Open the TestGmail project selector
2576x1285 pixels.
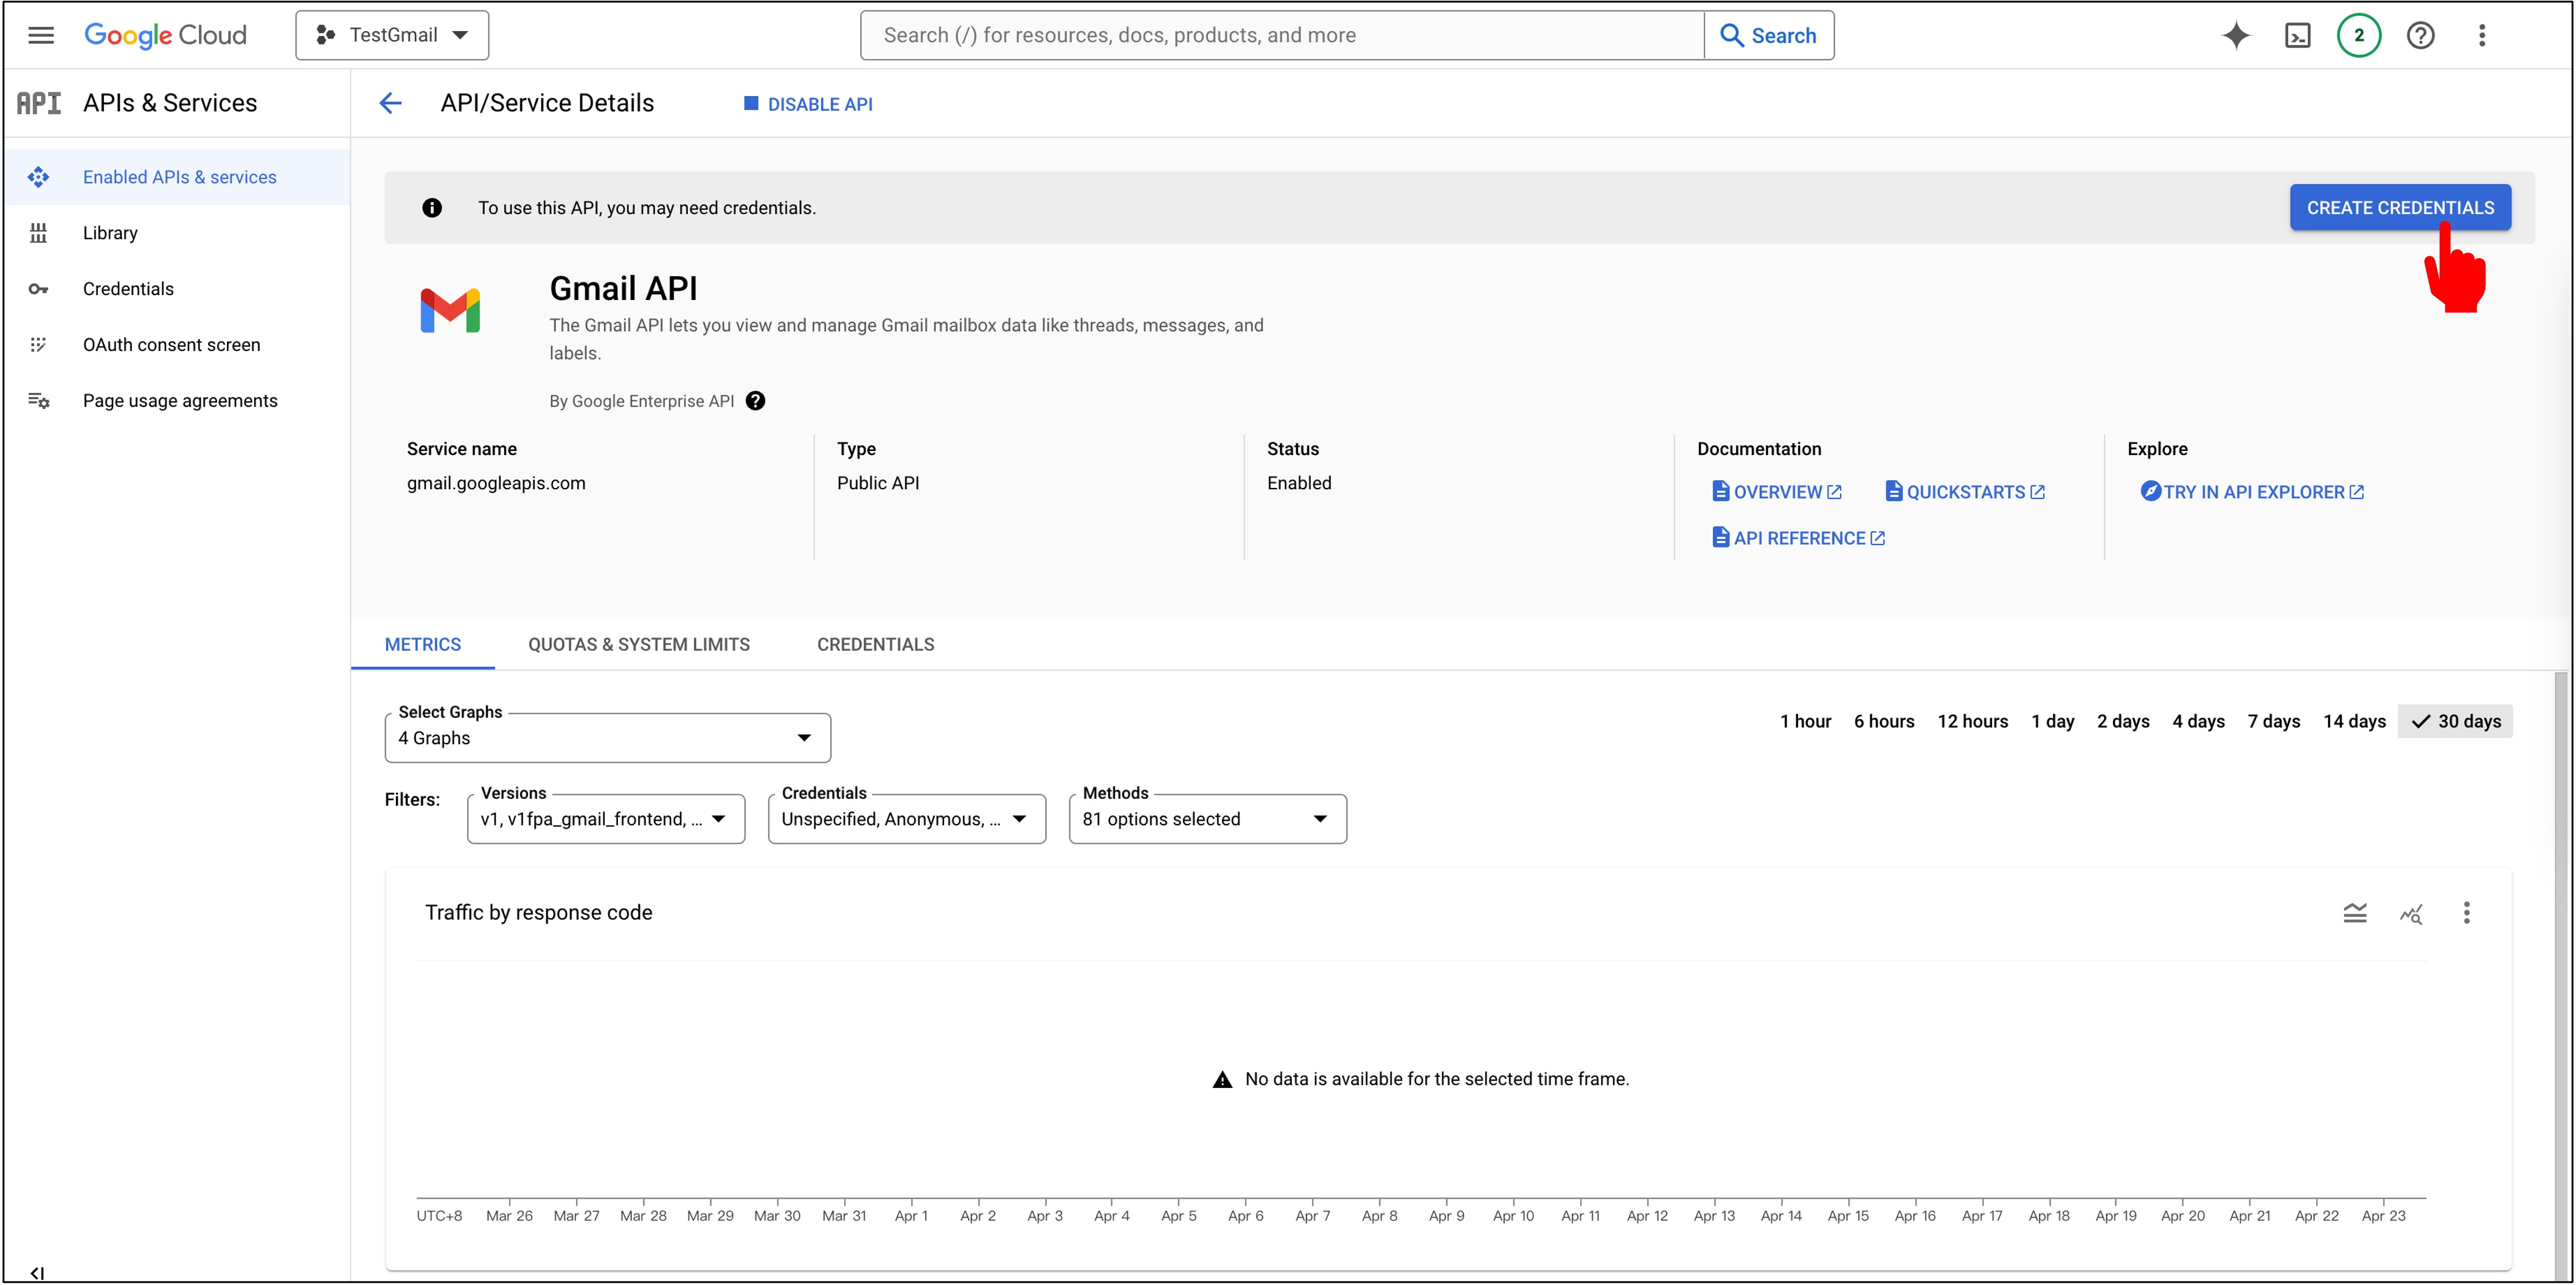(392, 35)
